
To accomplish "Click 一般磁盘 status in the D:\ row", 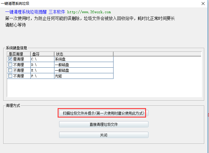I will 84,65.
